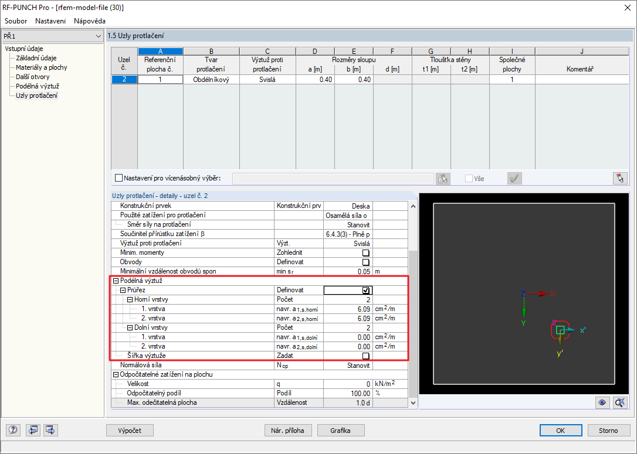Open the Soubor menu

(x=16, y=21)
